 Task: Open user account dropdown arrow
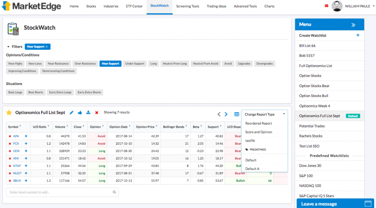tap(373, 6)
